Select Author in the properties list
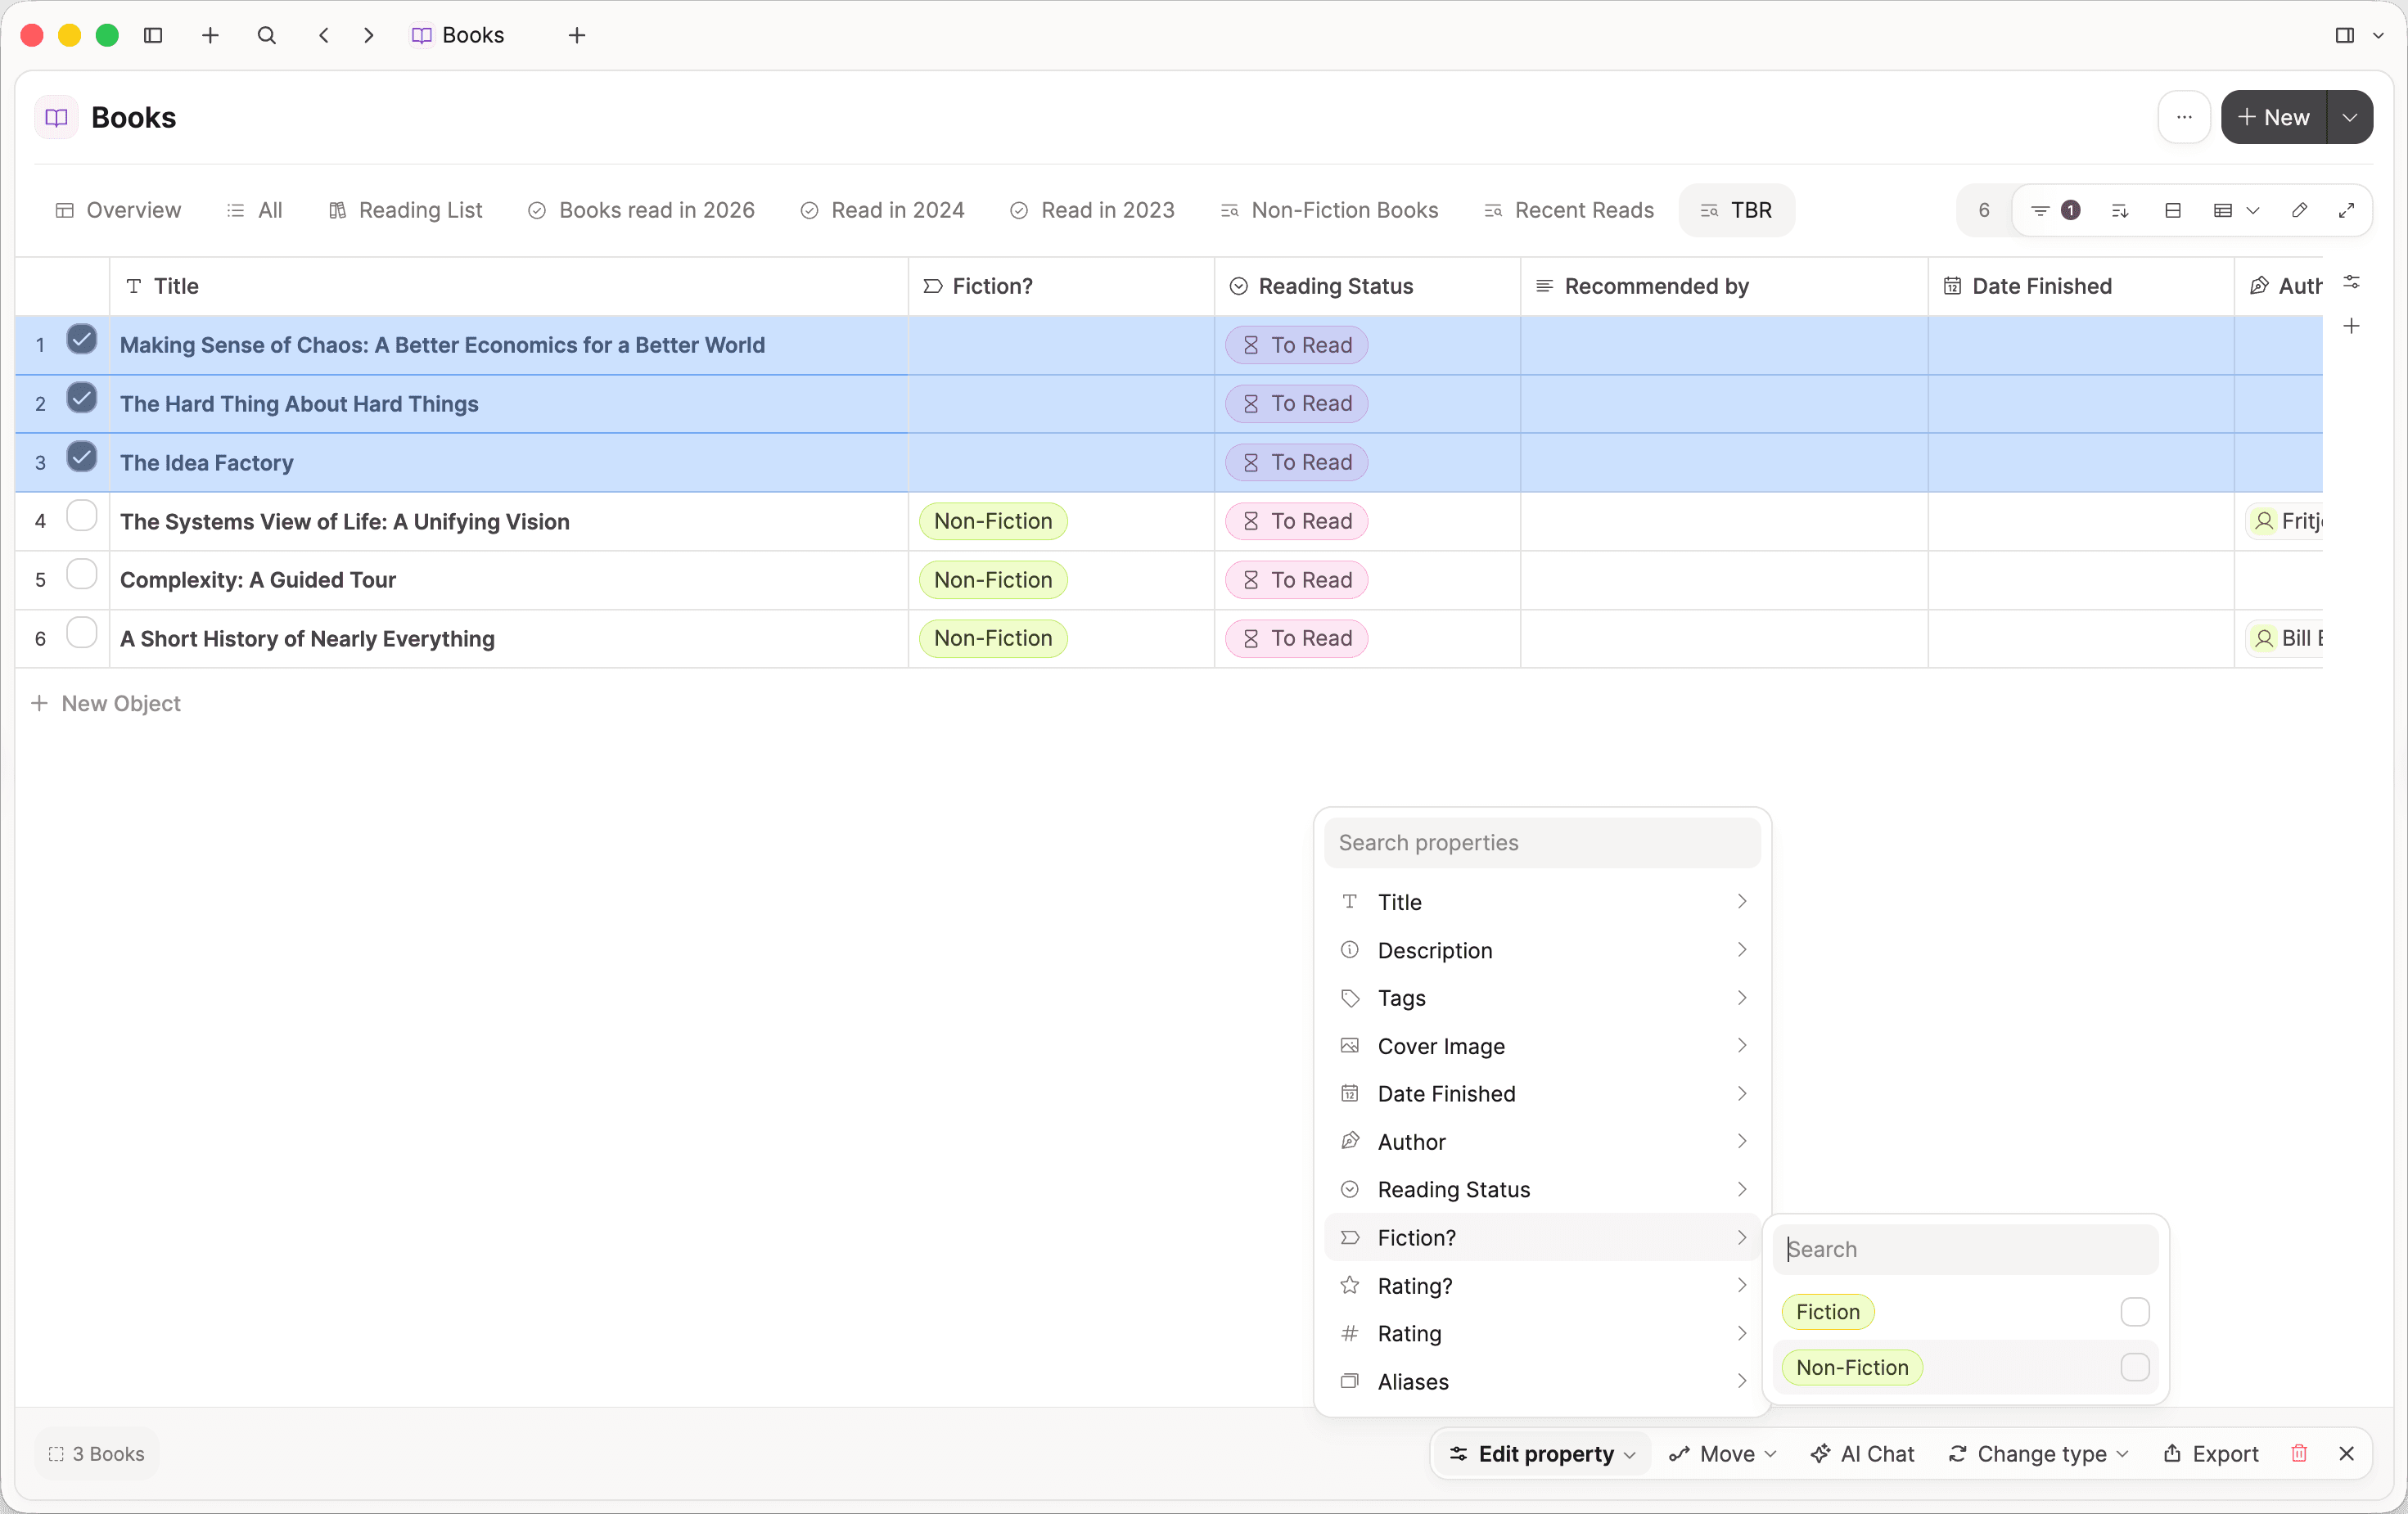The image size is (2408, 1514). tap(1542, 1141)
